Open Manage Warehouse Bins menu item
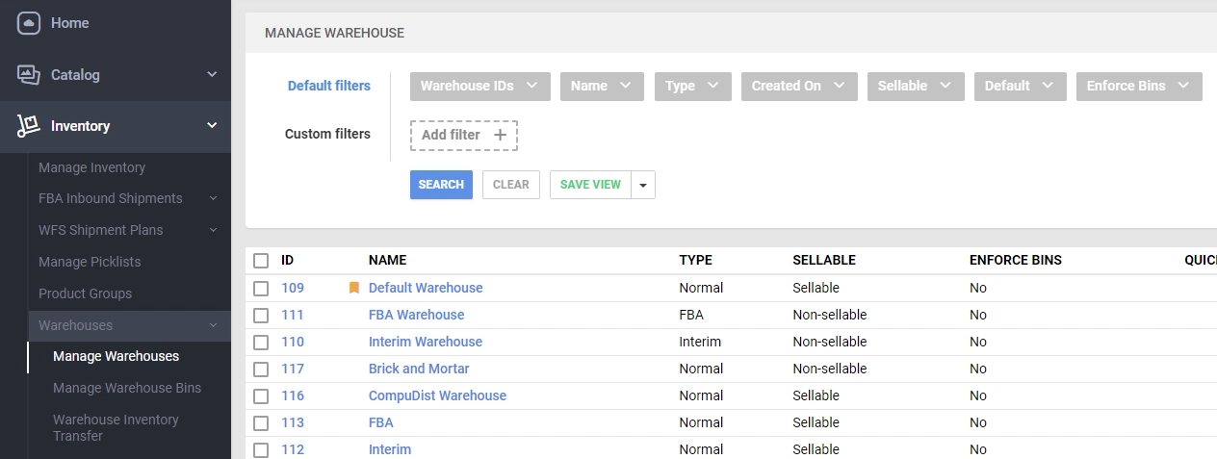1217x459 pixels. point(127,388)
